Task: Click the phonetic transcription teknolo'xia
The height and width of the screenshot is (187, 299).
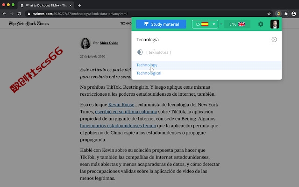Action: [158, 52]
